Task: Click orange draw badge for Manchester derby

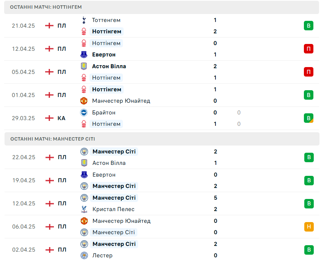Action: tap(309, 227)
